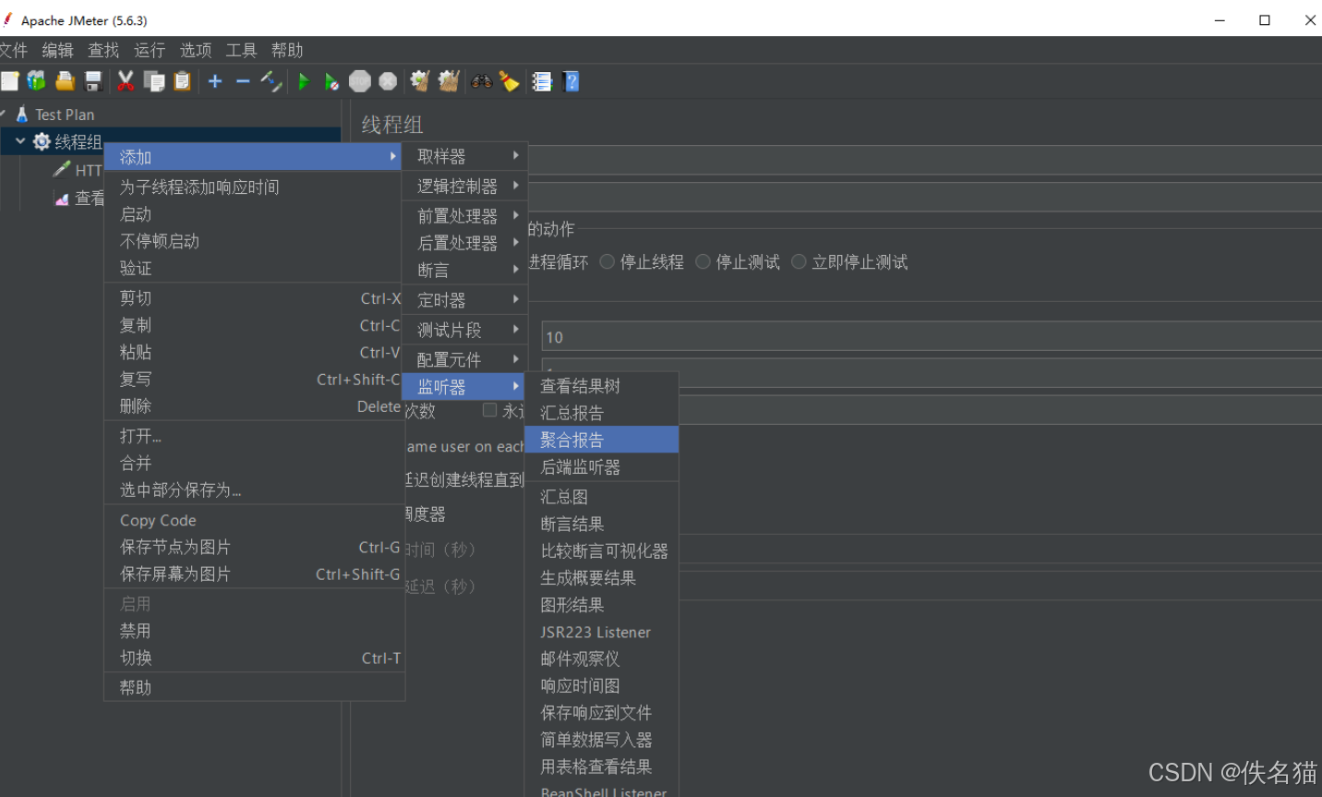1322x797 pixels.
Task: Click 删除 in context menu
Action: [x=254, y=405]
